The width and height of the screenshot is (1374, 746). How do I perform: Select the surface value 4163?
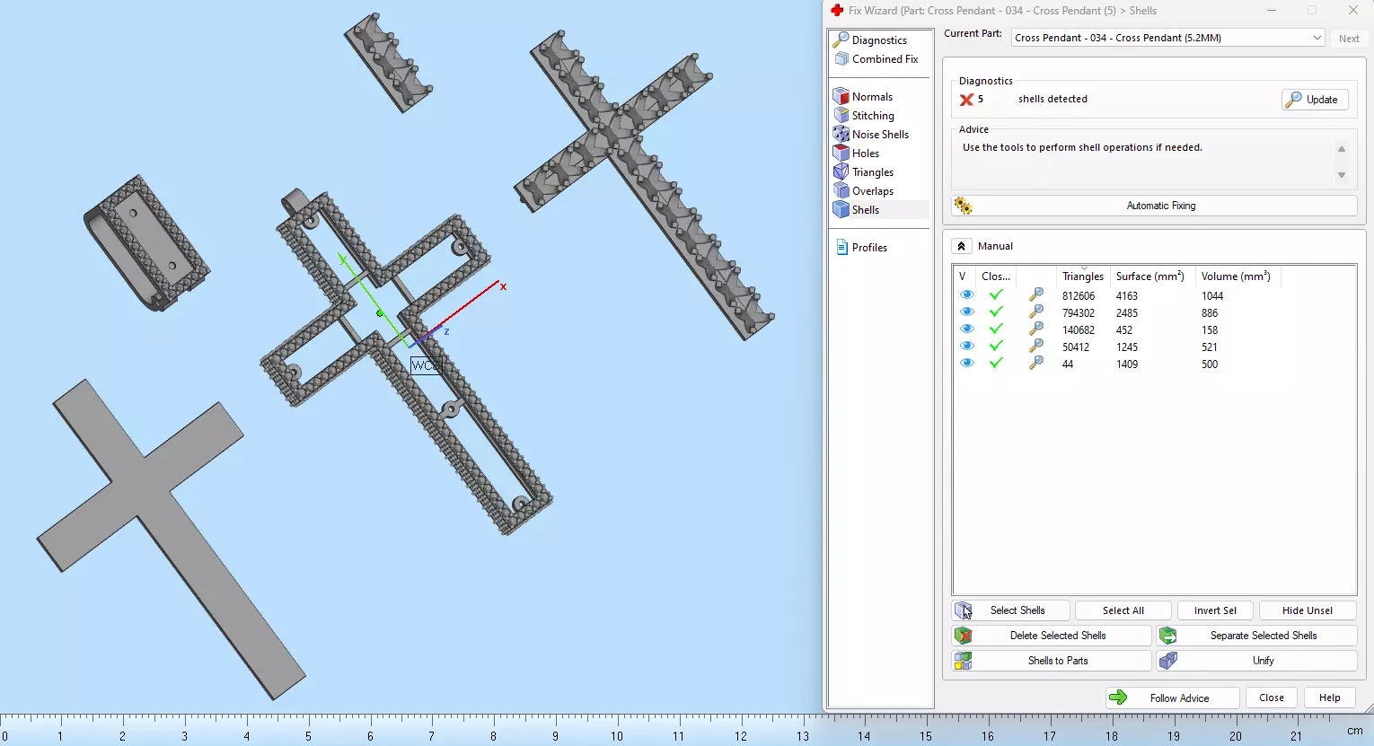(x=1127, y=296)
